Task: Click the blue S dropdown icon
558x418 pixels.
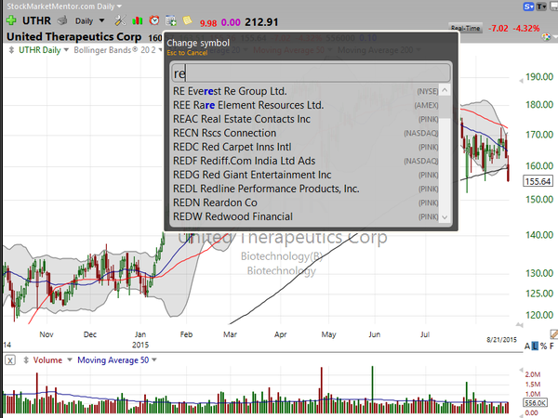Action: tap(528, 7)
